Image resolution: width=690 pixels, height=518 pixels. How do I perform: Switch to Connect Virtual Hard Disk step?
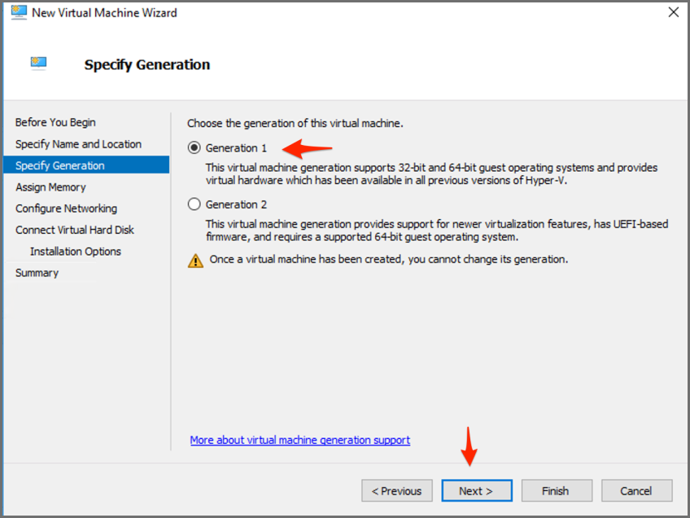(75, 230)
